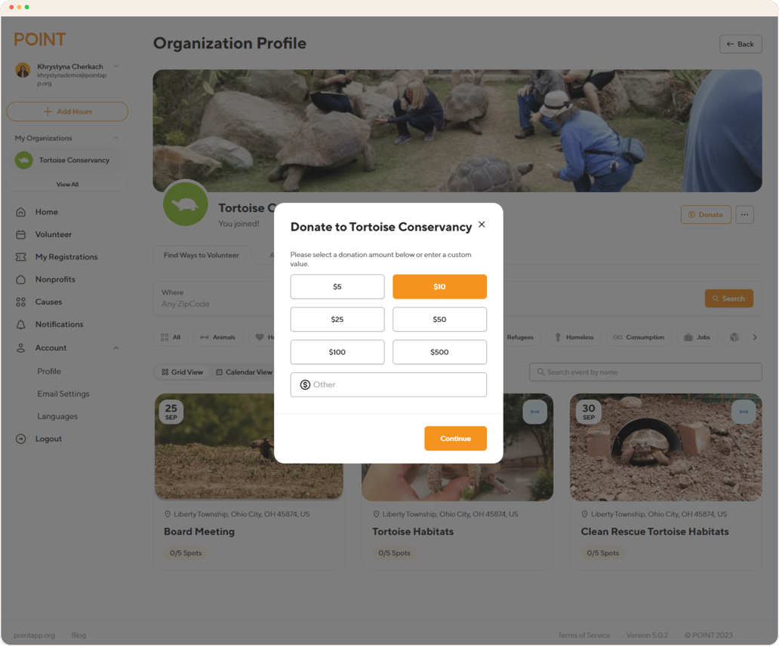Open the three-dot more options button

(x=744, y=215)
